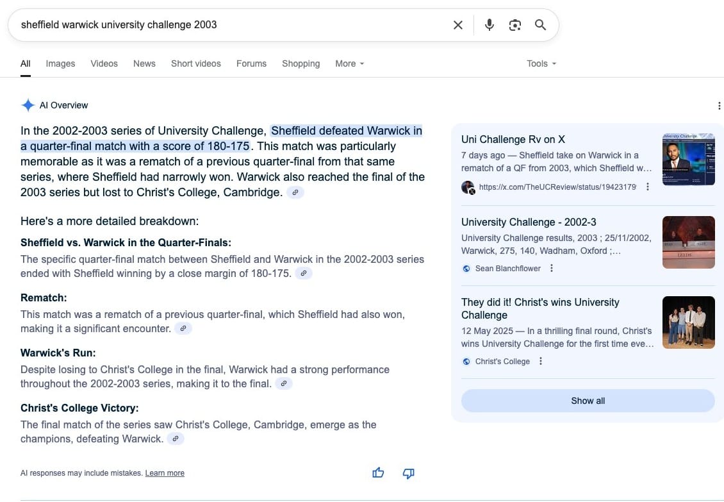Open thumbnail for Uni Challenge Rv post
The width and height of the screenshot is (724, 502).
tap(689, 159)
